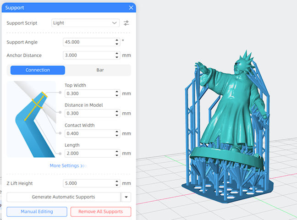297x220 pixels.
Task: Decrease the Support Angle stepper value
Action: click(x=117, y=44)
